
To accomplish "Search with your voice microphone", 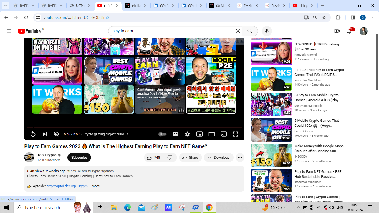I will (x=267, y=31).
